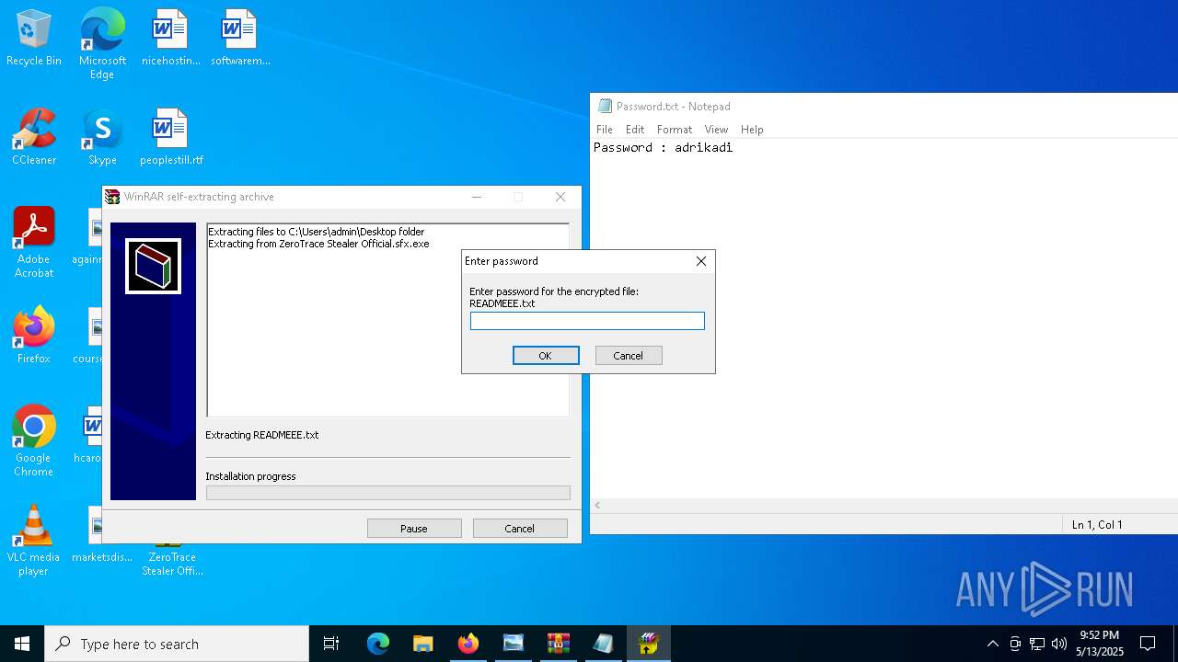Open the Notepad Edit menu
This screenshot has height=662, width=1178.
[x=635, y=130]
